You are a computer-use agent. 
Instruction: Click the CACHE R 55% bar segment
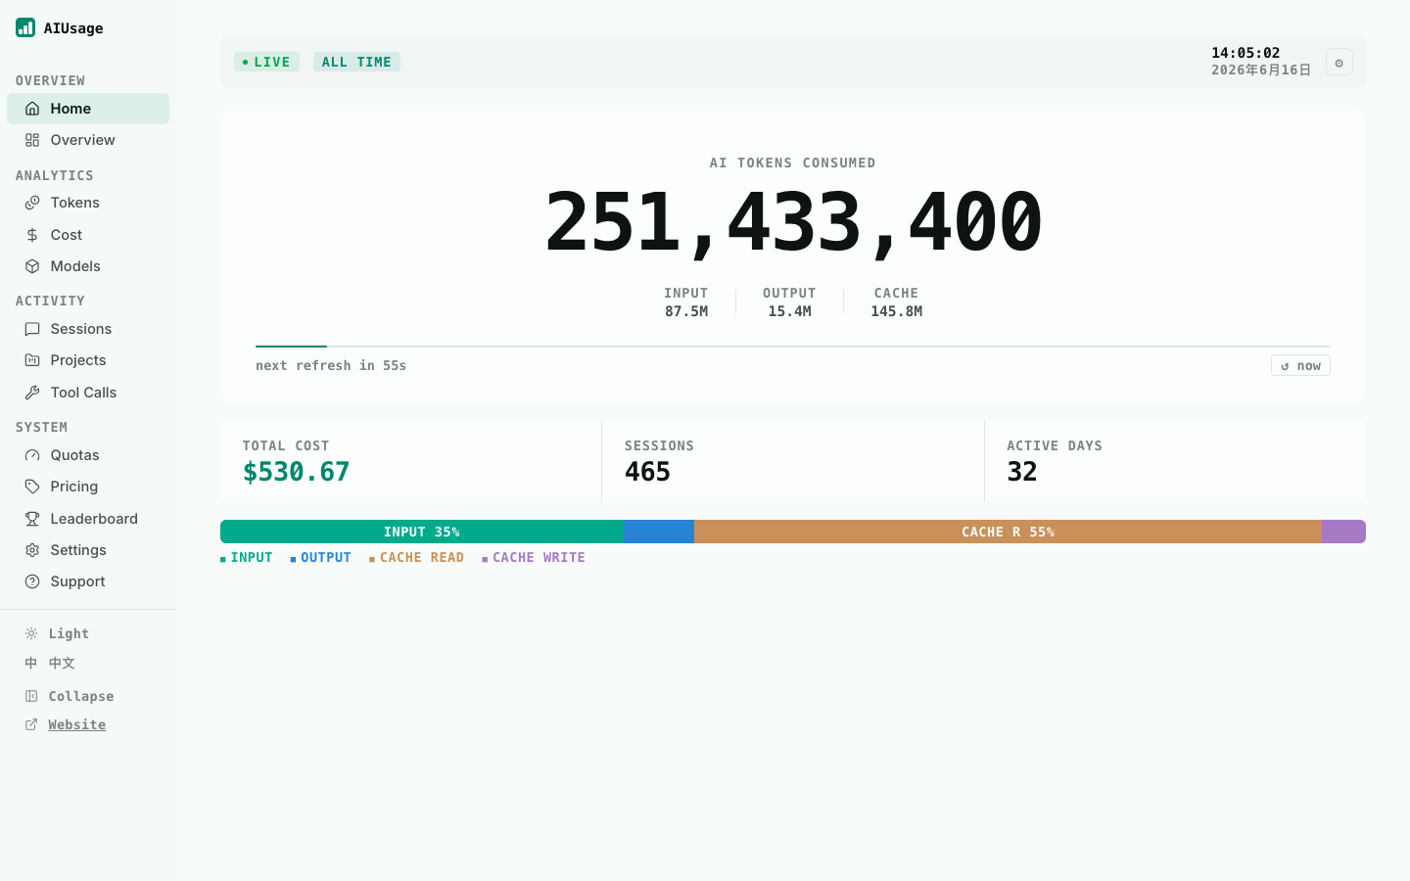pyautogui.click(x=1008, y=532)
